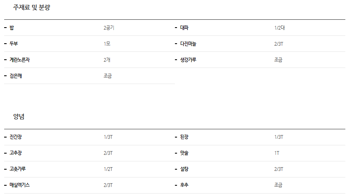Select the 1T amount next to 맛술
This screenshot has height=196, width=347.
tap(277, 153)
